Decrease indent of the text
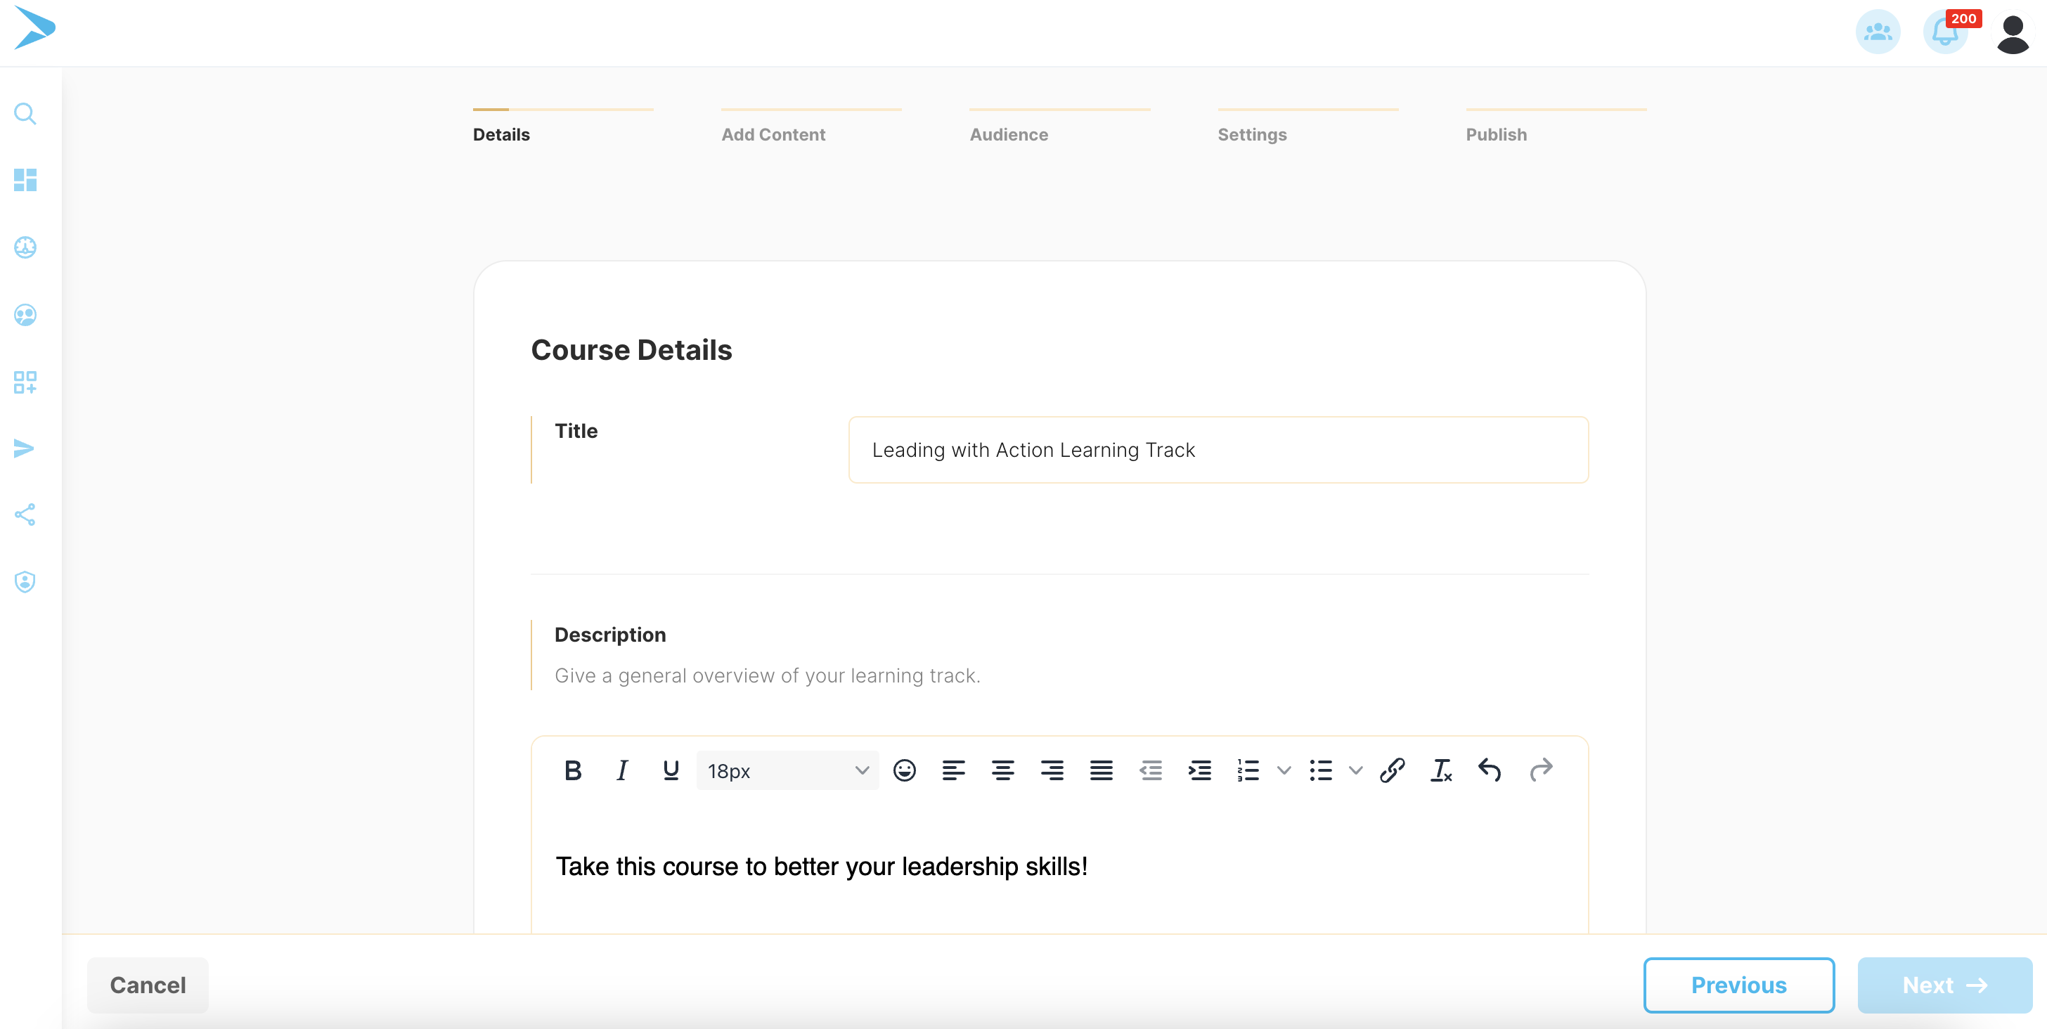This screenshot has width=2047, height=1029. [1151, 771]
